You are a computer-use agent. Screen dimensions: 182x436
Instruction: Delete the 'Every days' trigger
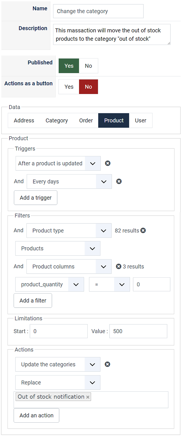[119, 181]
